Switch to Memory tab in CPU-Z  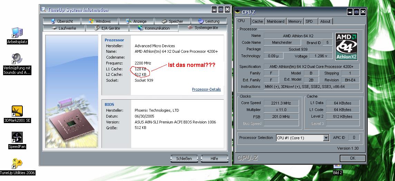click(295, 21)
